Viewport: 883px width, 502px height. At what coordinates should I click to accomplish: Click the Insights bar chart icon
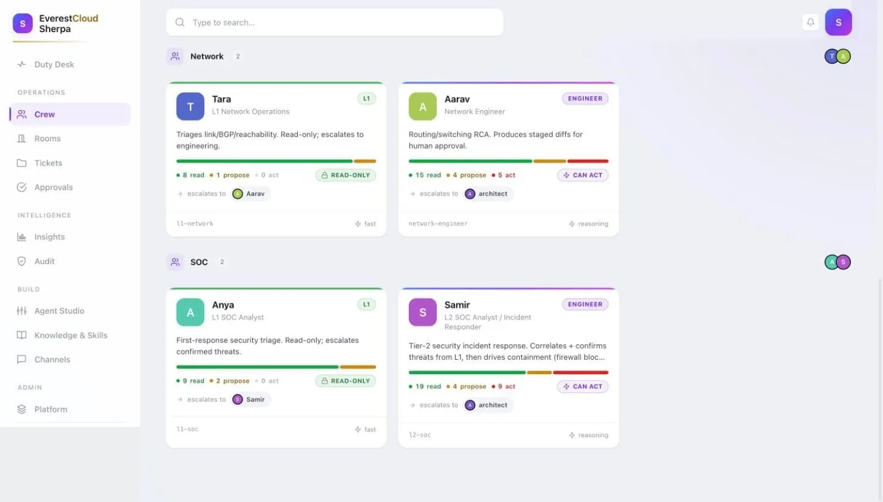(x=22, y=237)
